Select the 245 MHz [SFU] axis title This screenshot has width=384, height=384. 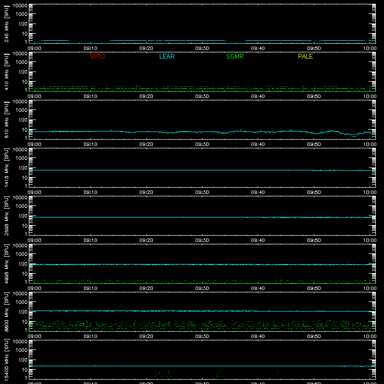[x=6, y=24]
